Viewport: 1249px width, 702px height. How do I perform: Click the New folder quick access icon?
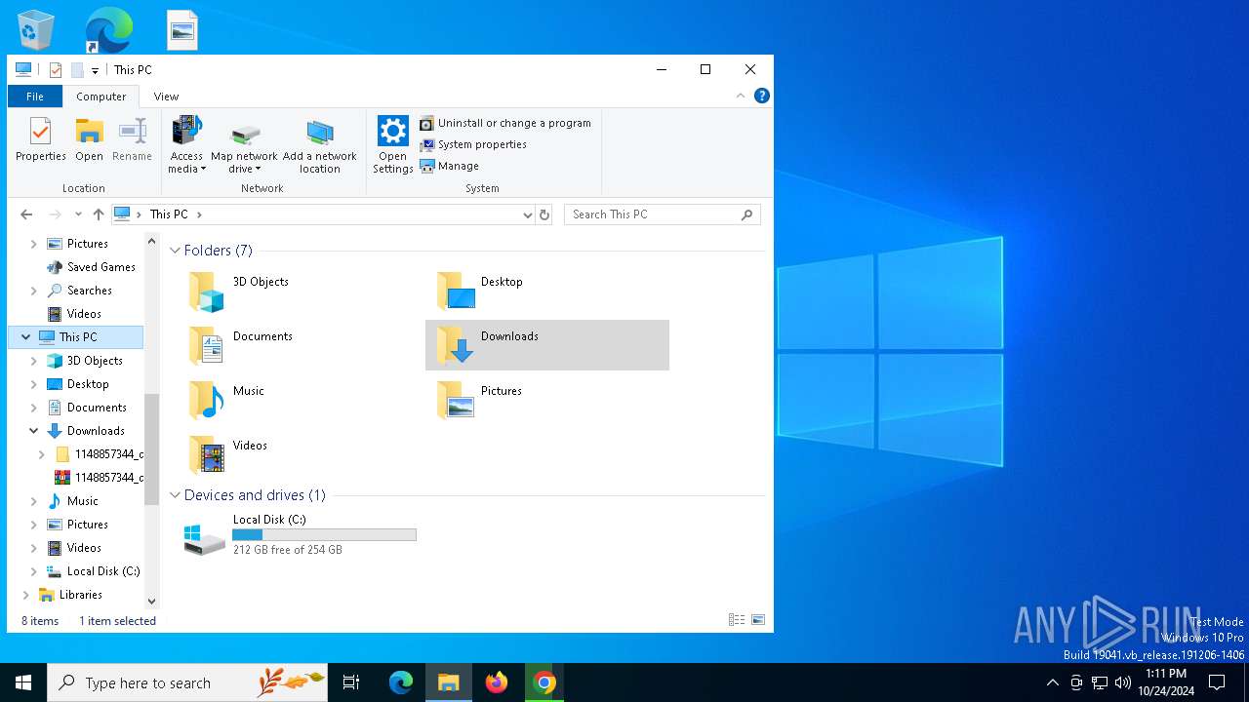(x=77, y=70)
